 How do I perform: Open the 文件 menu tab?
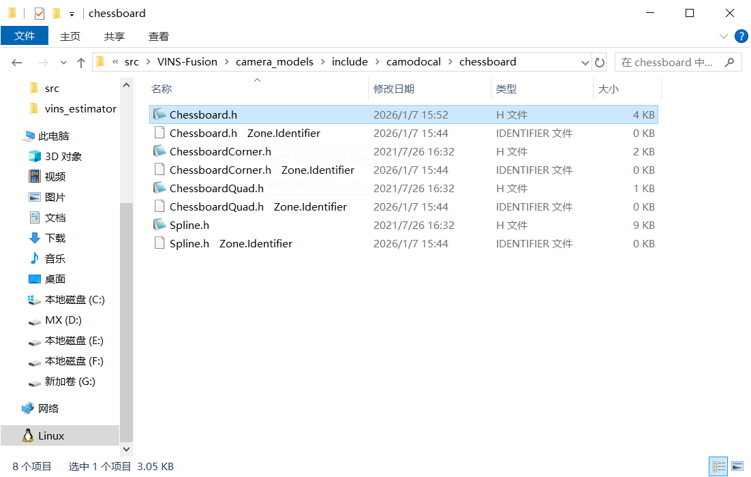tap(25, 36)
